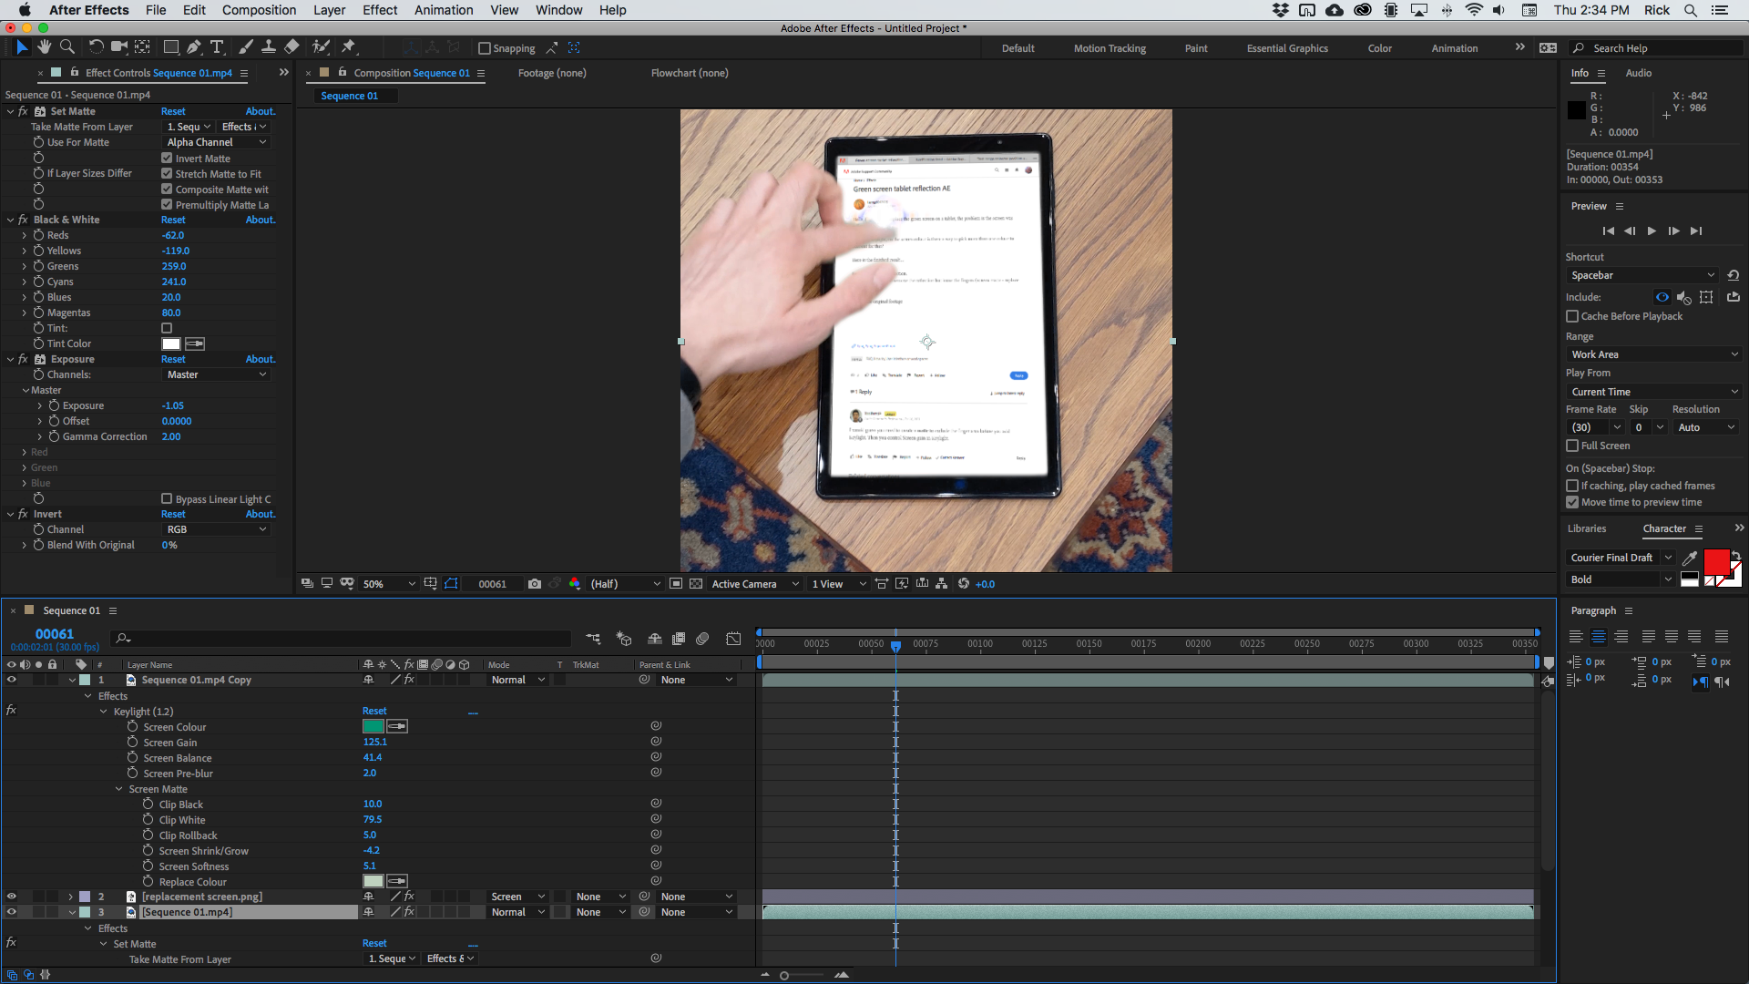The height and width of the screenshot is (984, 1749).
Task: Open the Graph Editor in the timeline
Action: [733, 639]
